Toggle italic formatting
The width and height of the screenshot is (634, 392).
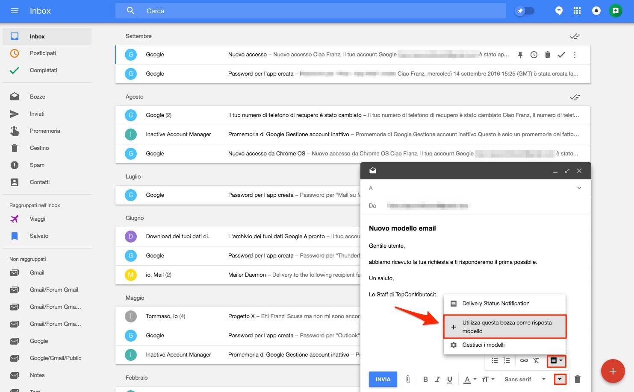point(438,379)
